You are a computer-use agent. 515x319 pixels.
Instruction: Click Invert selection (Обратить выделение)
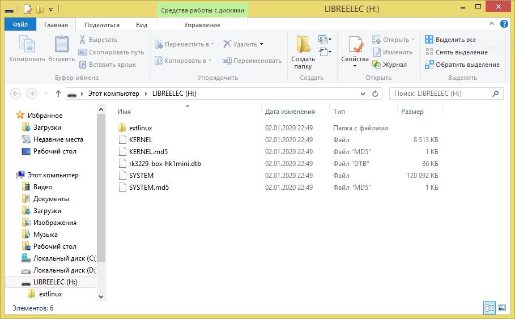(x=462, y=65)
